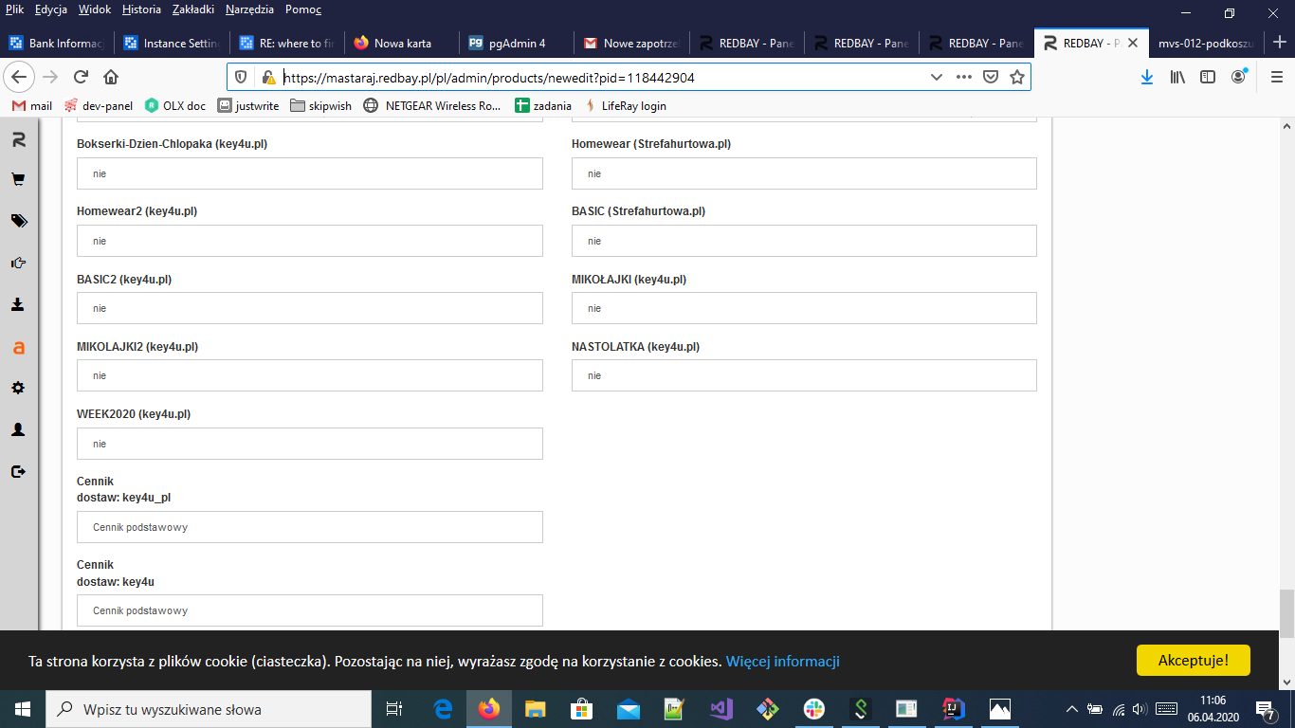1295x728 pixels.
Task: Open the download/import icon in sidebar
Action: click(x=18, y=304)
